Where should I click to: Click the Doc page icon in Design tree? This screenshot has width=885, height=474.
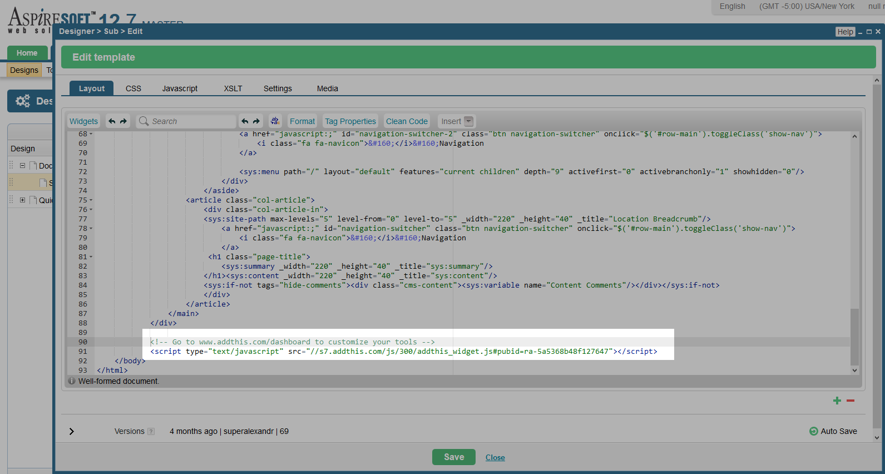point(33,166)
